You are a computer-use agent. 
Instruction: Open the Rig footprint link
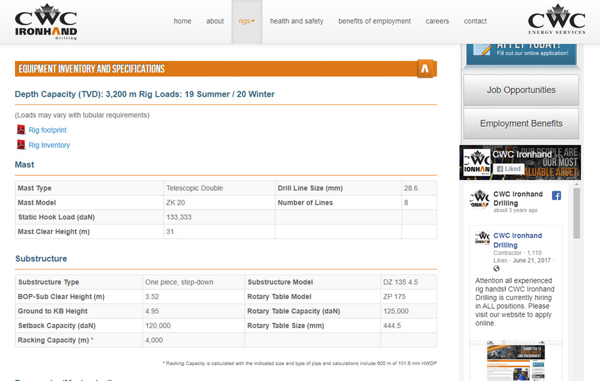coord(47,130)
